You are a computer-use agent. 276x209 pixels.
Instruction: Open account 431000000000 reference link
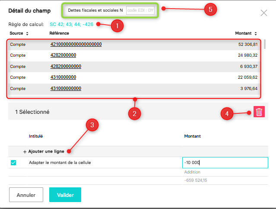pos(66,89)
